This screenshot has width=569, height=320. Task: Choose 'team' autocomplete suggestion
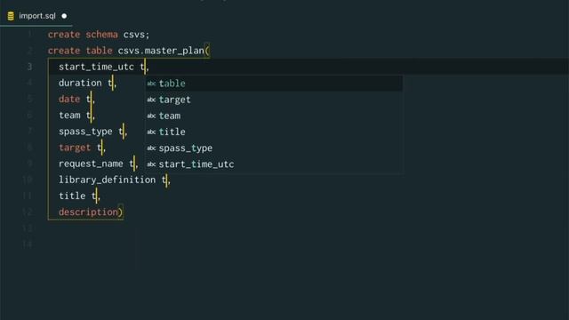[x=274, y=116]
